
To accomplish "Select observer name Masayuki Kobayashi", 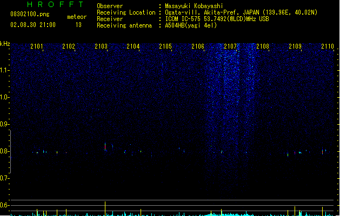I will click(194, 6).
